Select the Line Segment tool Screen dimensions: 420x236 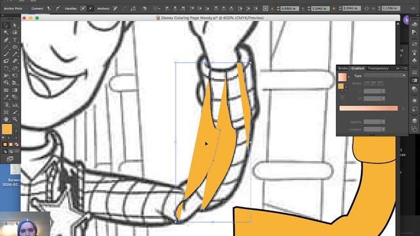pyautogui.click(x=6, y=47)
